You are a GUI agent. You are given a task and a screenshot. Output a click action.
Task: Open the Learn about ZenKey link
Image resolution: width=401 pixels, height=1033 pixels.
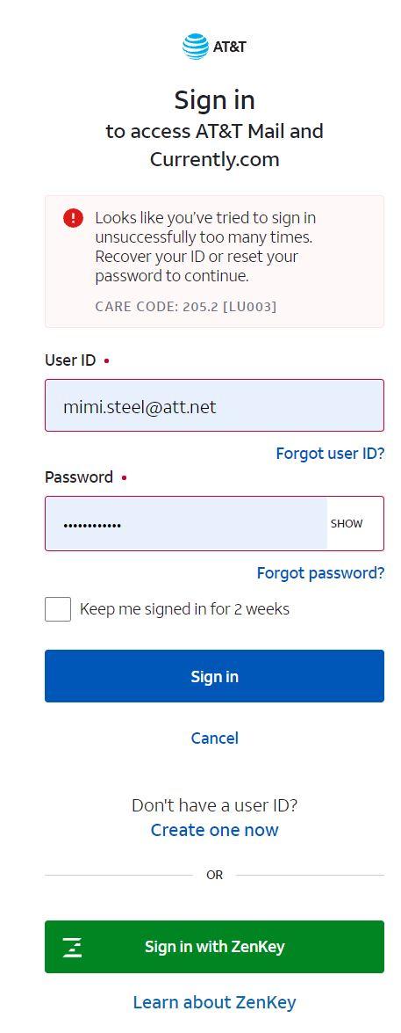214,1003
